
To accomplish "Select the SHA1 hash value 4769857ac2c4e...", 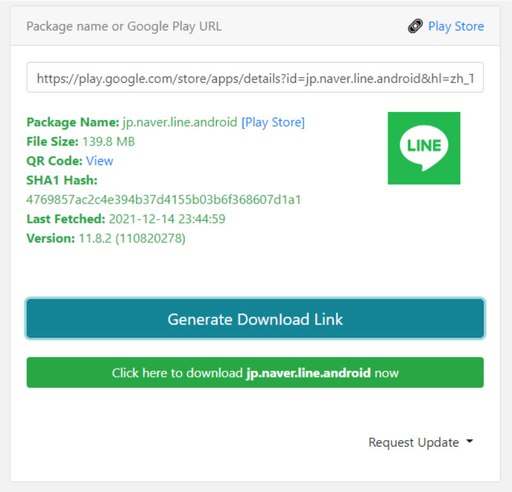I will click(x=164, y=199).
